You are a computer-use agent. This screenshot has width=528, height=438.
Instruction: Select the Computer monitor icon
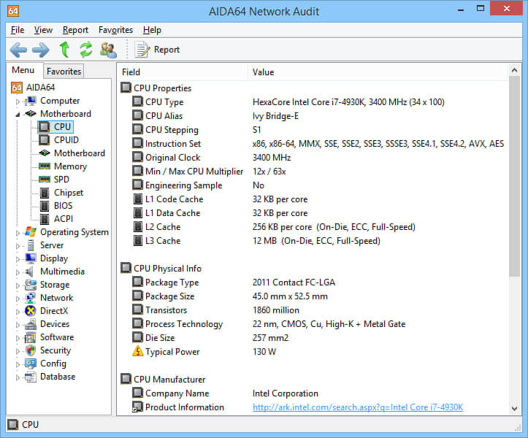click(31, 101)
